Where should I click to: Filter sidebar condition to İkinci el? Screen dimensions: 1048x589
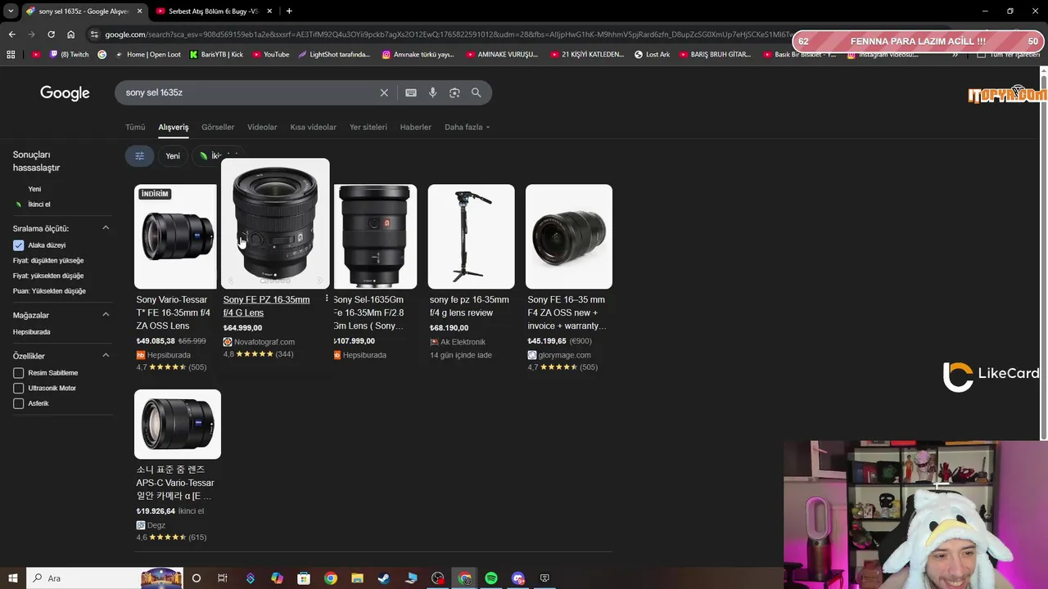tap(38, 205)
